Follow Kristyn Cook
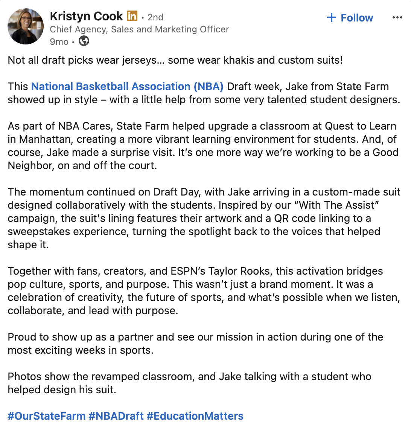This screenshot has width=411, height=440. (350, 18)
